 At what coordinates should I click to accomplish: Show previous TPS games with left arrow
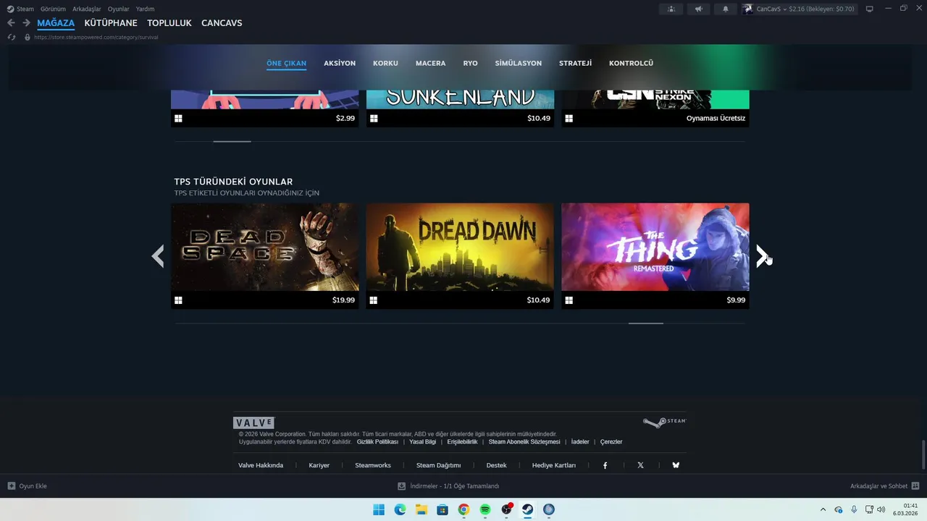click(x=158, y=256)
